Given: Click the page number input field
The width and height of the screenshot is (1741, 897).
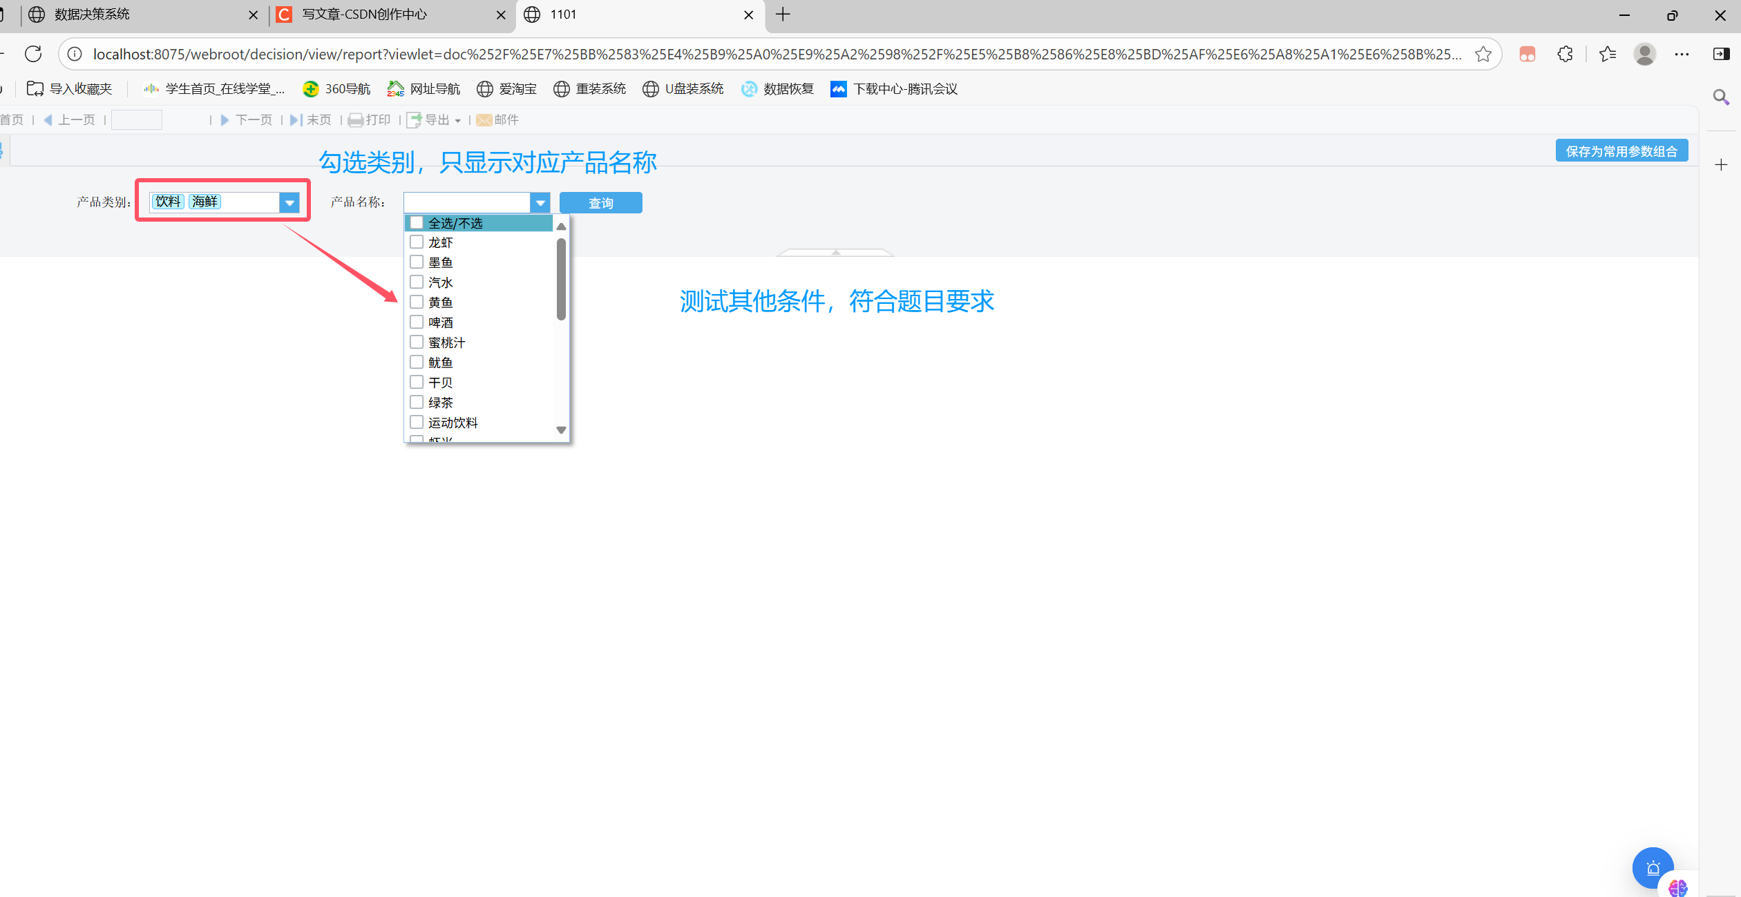Looking at the screenshot, I should 137,120.
